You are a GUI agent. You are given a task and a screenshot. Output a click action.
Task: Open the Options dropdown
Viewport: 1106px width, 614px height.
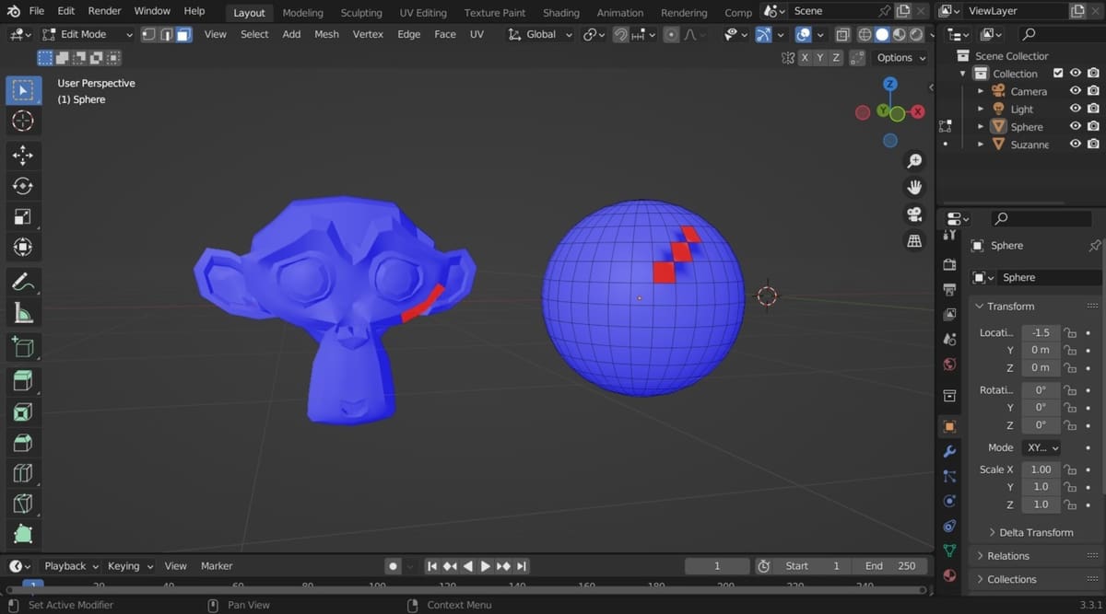(x=900, y=57)
